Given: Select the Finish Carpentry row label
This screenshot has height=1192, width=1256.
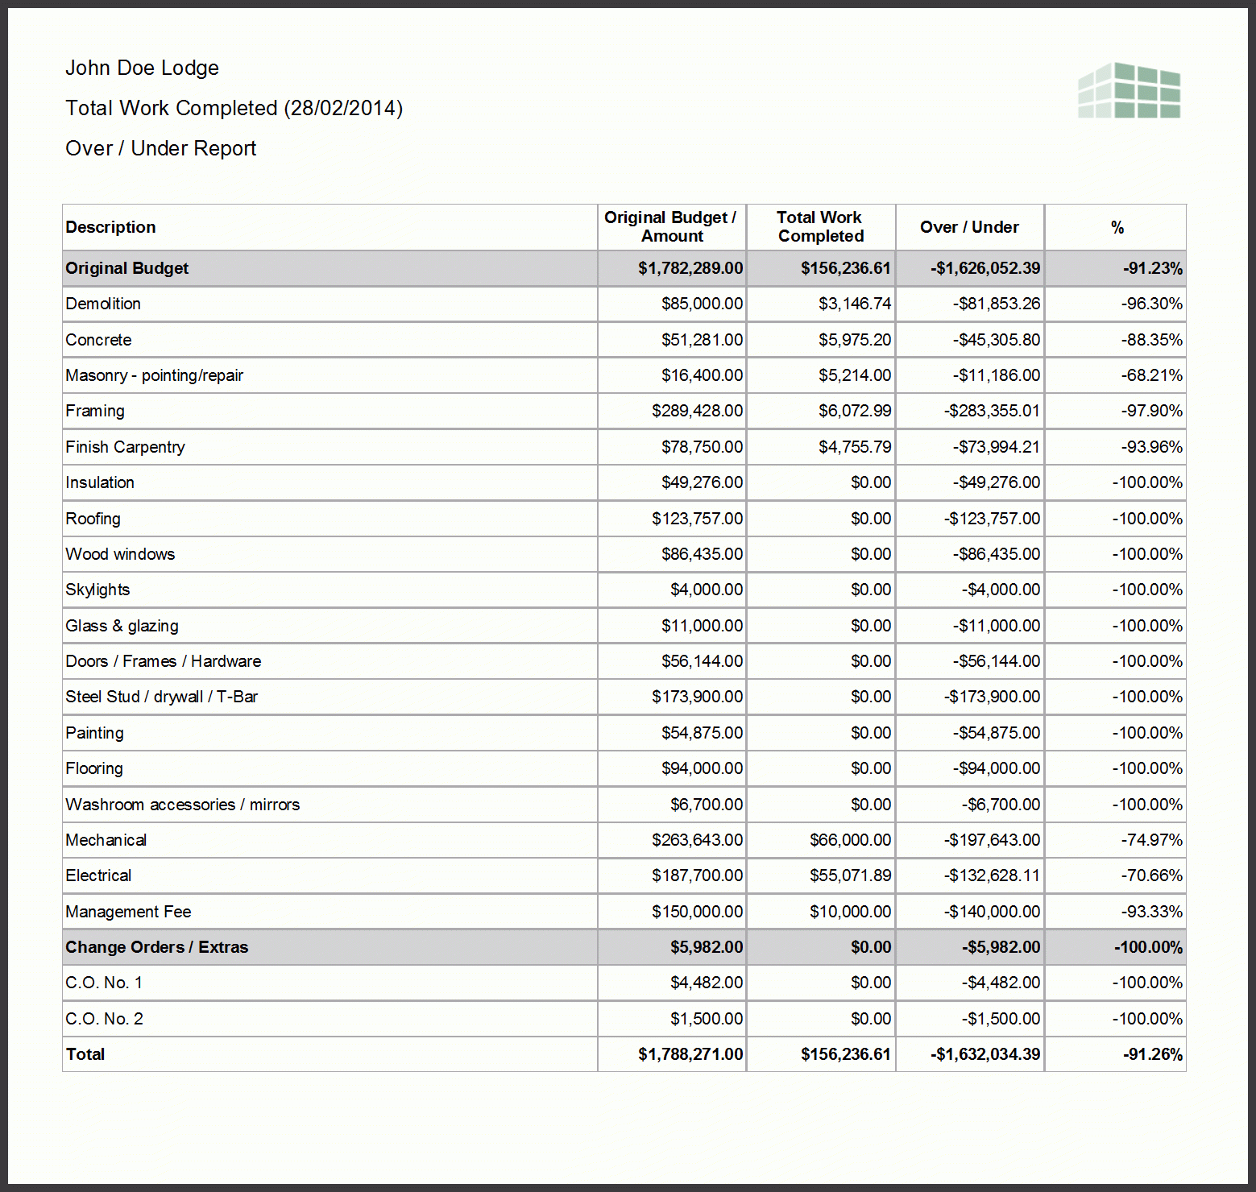Looking at the screenshot, I should (125, 447).
